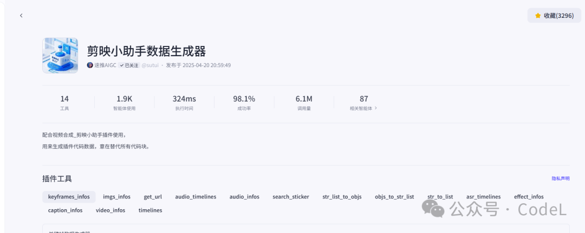Screen dimensions: 585x233
Task: Select the imgs_infos tool tab
Action: (x=117, y=197)
